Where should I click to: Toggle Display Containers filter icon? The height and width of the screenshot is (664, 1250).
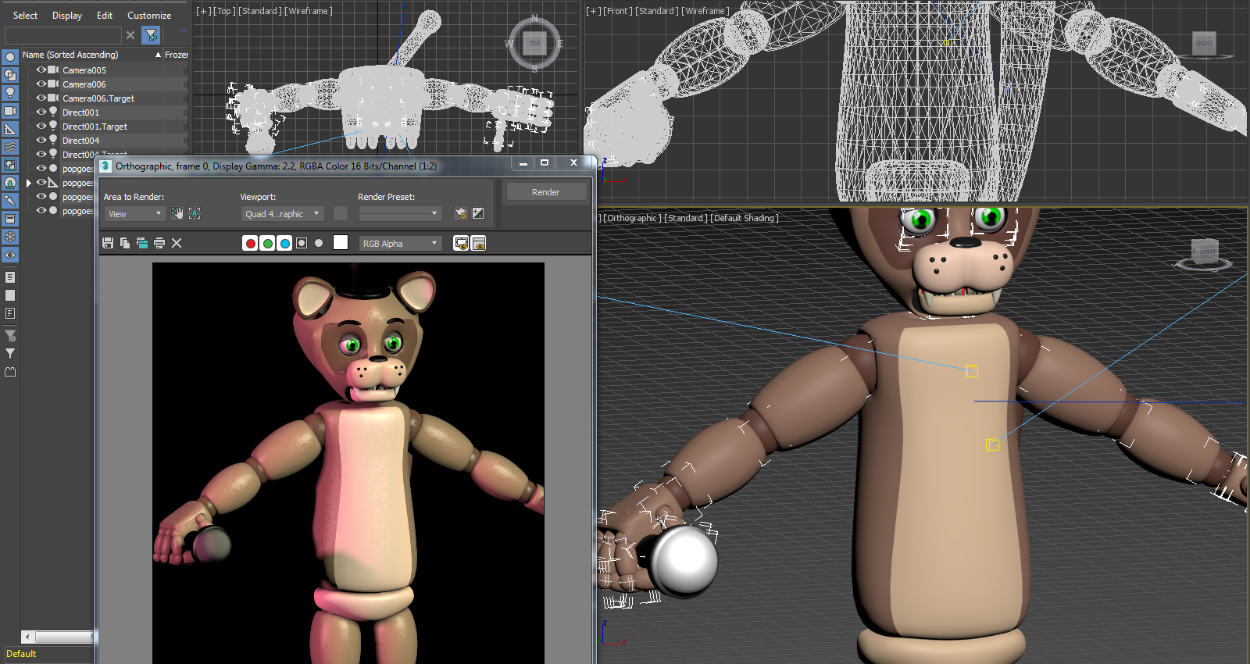click(10, 219)
